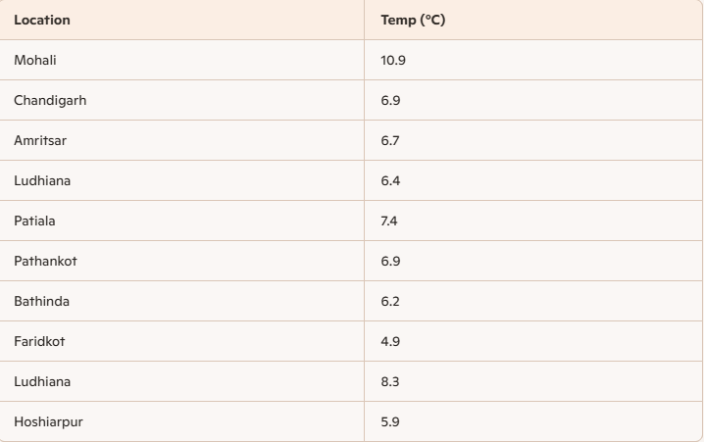Click the Location column header
Viewport: 704px width, 442px height.
pyautogui.click(x=181, y=20)
